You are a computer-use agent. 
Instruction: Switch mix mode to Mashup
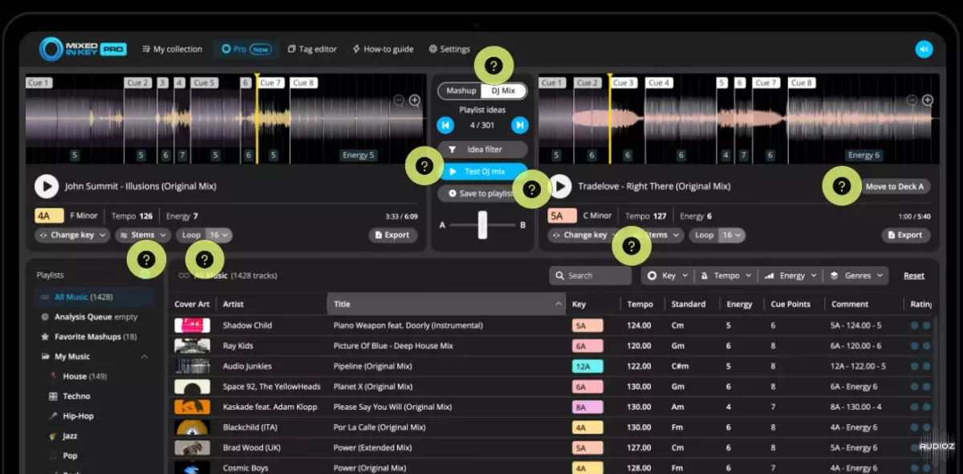tap(461, 91)
